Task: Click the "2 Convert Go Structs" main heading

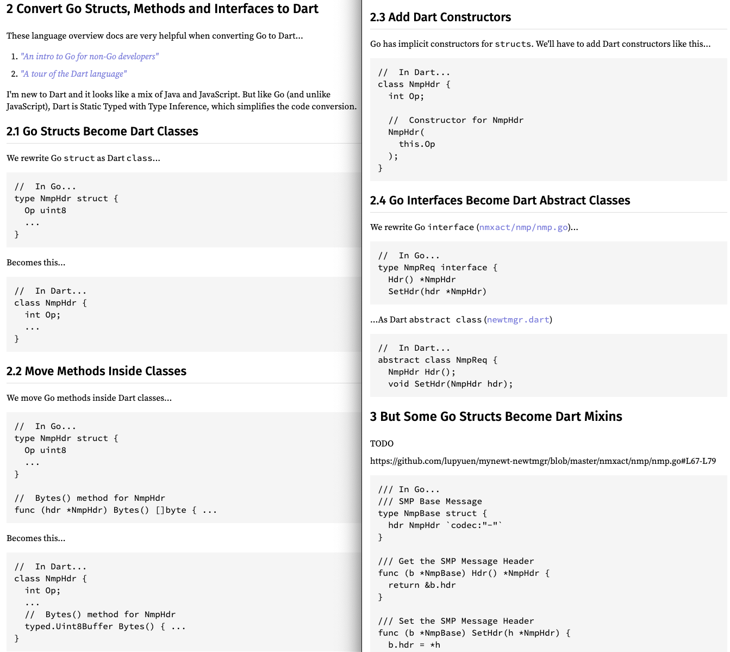Action: (x=163, y=9)
